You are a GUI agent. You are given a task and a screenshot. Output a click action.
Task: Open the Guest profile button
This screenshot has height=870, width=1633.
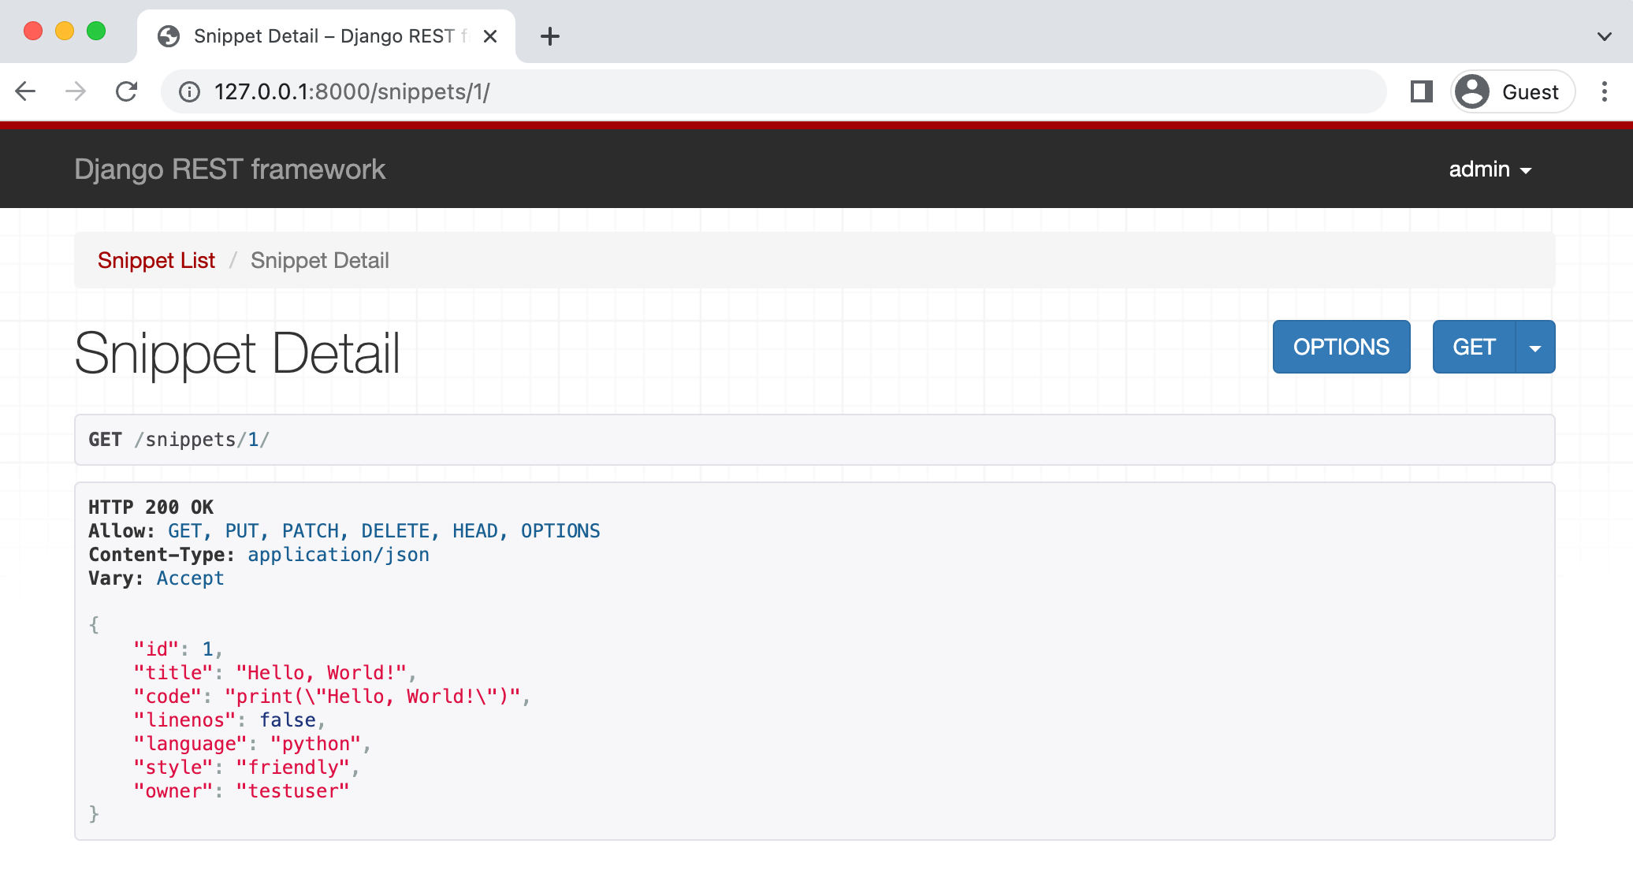[1512, 92]
